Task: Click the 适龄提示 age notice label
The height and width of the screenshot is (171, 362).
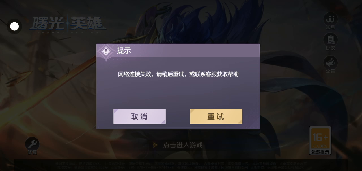Action: [x=320, y=152]
